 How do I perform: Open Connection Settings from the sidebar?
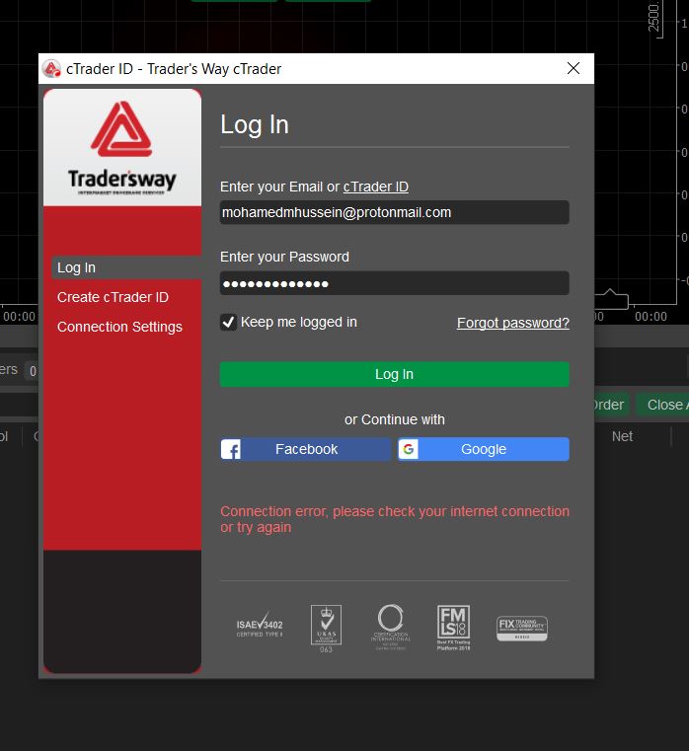(119, 327)
